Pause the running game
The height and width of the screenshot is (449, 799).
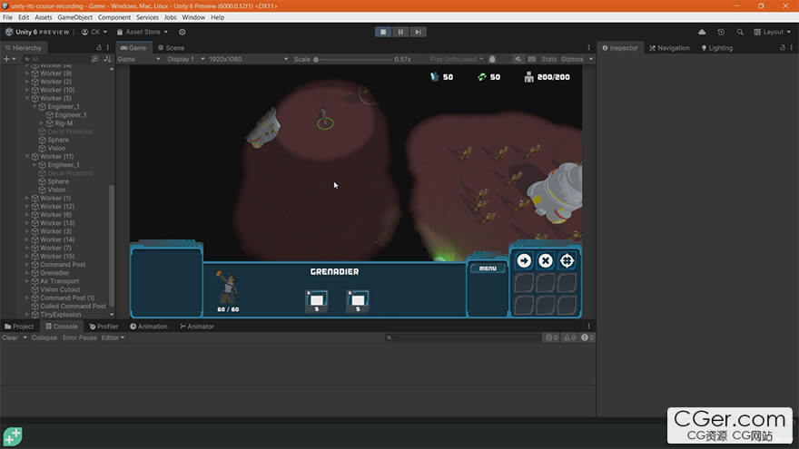400,32
